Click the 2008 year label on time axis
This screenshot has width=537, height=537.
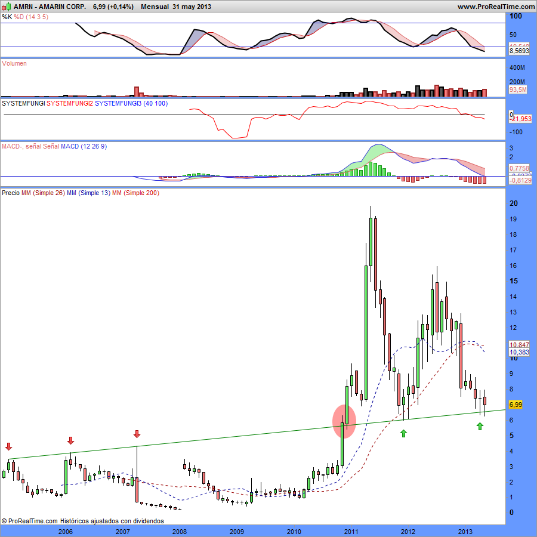click(180, 532)
